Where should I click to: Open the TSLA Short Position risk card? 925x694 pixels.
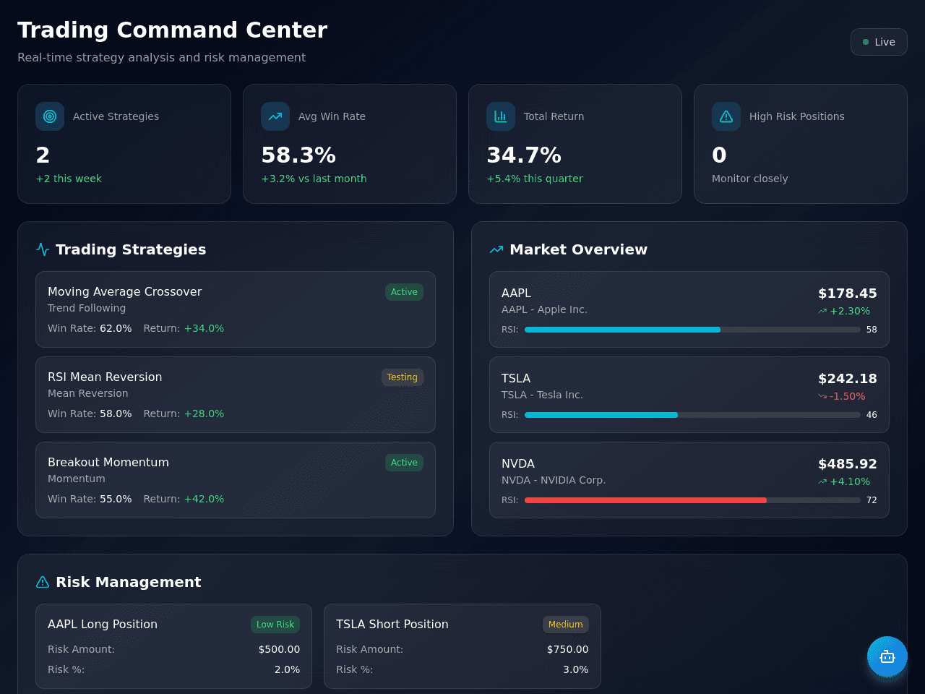coord(462,646)
